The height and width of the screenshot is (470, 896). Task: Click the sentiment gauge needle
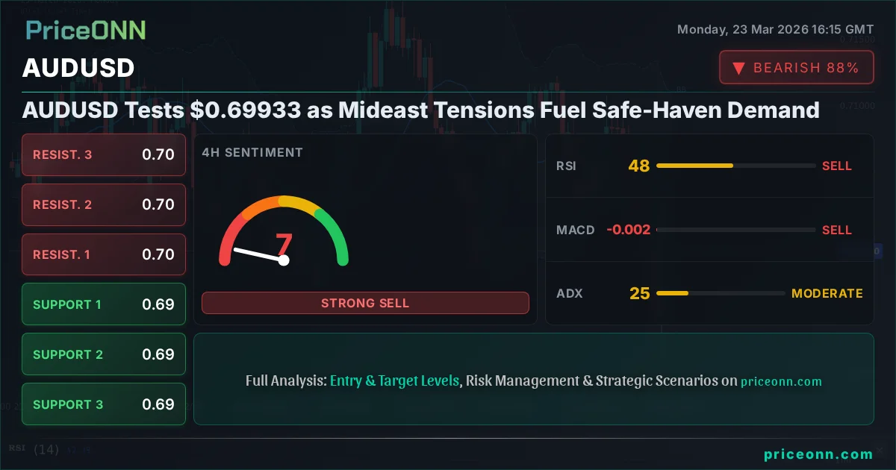[258, 254]
